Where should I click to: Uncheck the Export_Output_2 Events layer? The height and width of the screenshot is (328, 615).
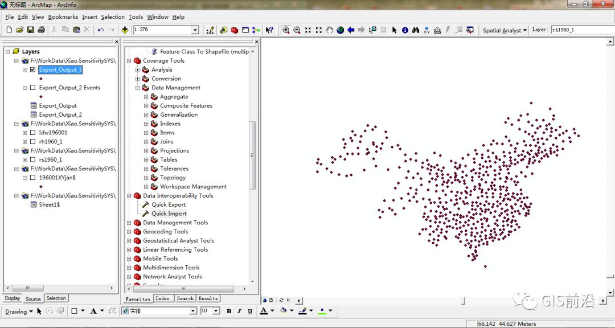32,88
